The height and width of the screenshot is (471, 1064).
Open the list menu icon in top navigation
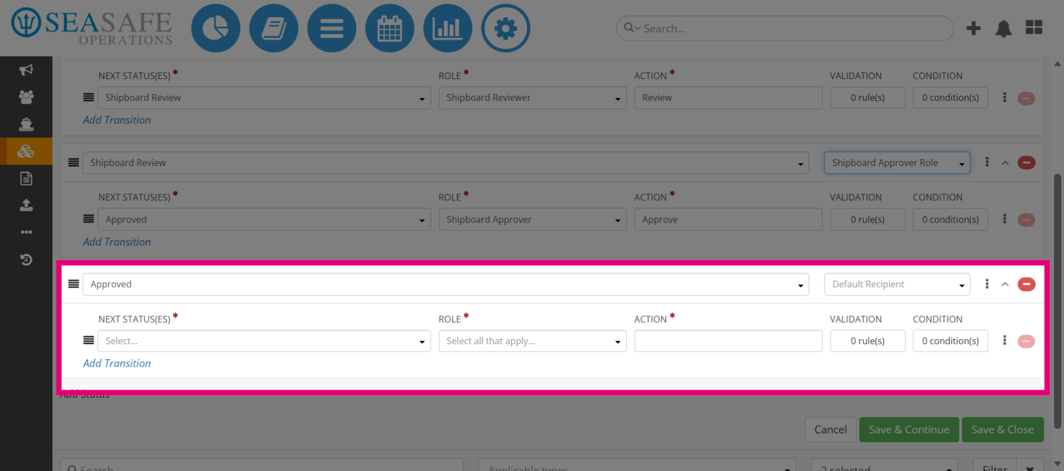tap(331, 28)
